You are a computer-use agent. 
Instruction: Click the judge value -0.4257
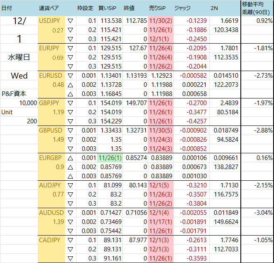tap(196, 121)
